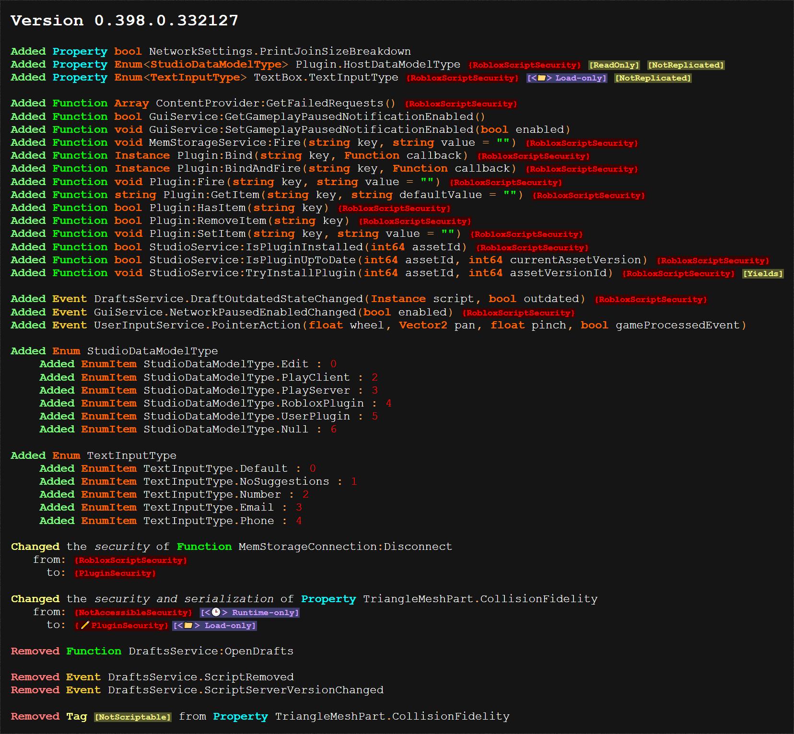Select Plugin:GetItem function name
Screen dimensions: 794x734
pos(211,195)
